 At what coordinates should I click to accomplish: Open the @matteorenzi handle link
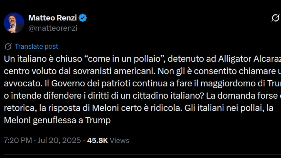tap(52, 28)
